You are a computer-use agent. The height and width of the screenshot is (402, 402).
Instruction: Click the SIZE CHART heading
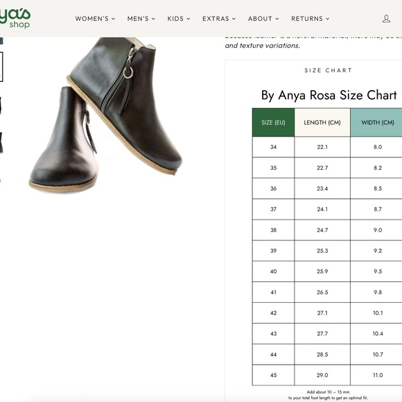pos(328,70)
